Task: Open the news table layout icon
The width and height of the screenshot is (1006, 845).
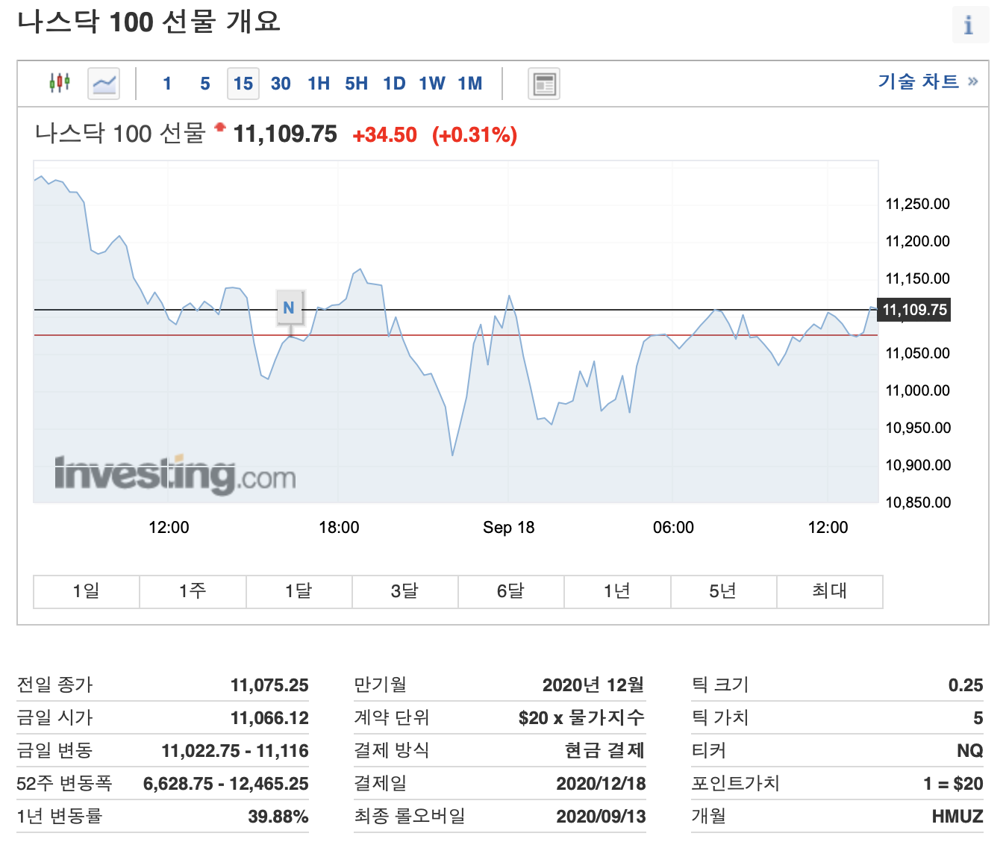Action: (544, 84)
